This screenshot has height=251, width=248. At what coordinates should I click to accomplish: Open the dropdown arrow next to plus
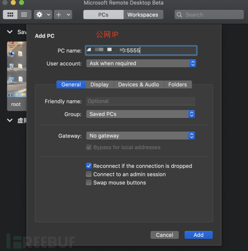click(69, 15)
